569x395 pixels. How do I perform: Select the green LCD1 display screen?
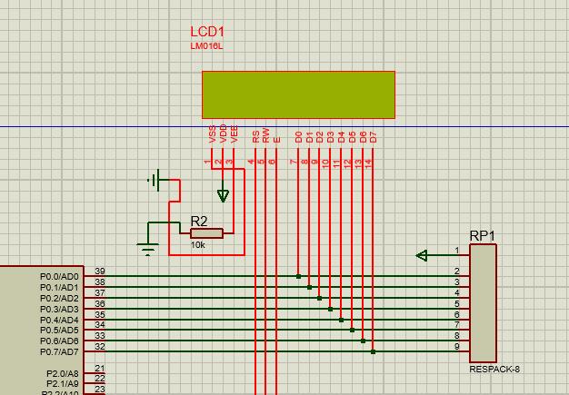click(298, 95)
